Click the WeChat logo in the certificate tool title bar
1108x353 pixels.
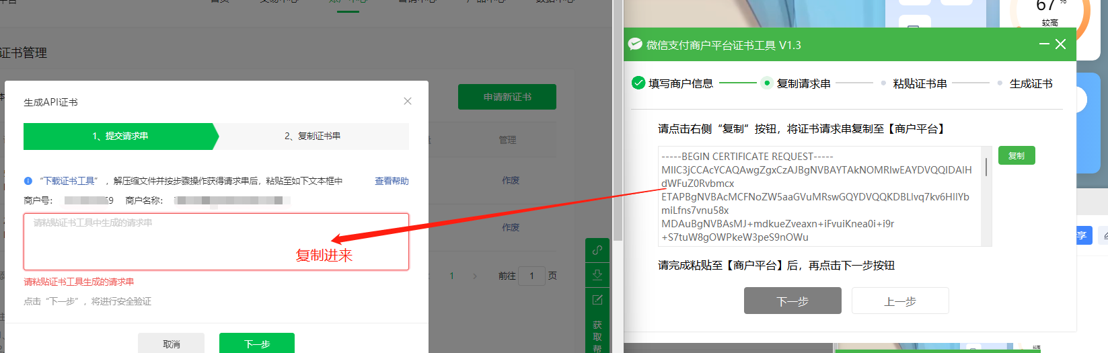(x=635, y=44)
